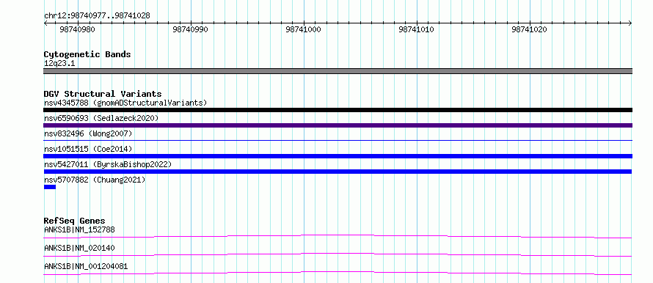653x283 pixels.
Task: Click the black nsv4345788 variant bar
Action: click(338, 110)
